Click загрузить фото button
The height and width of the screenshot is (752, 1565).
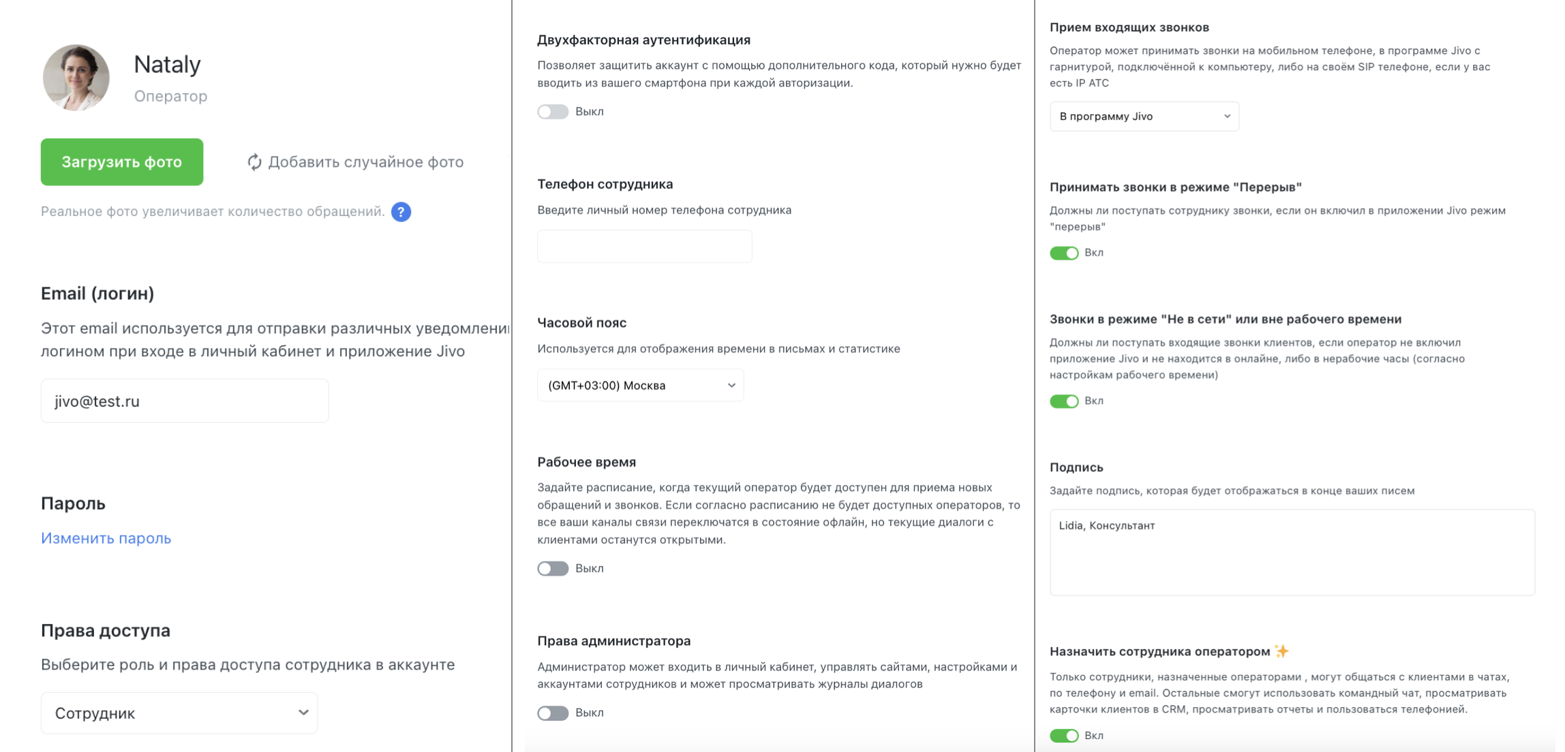[123, 161]
